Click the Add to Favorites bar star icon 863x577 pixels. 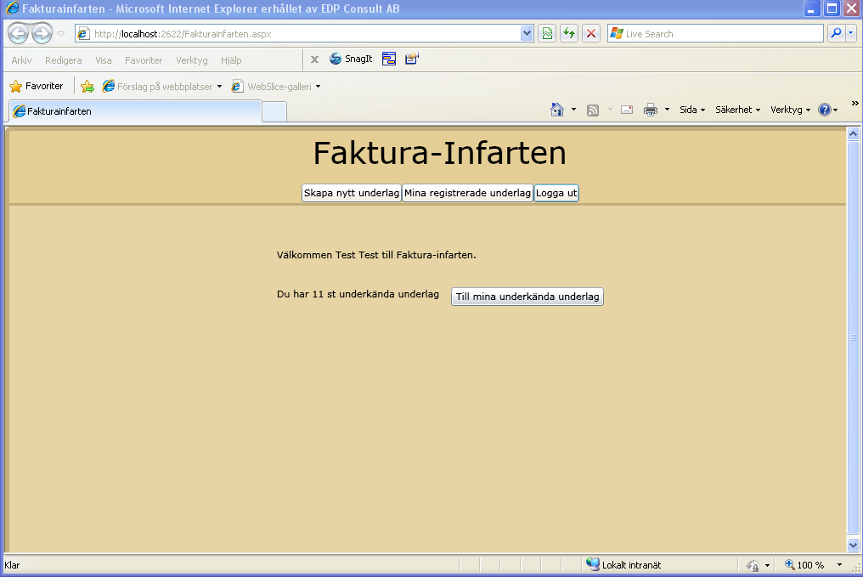87,87
